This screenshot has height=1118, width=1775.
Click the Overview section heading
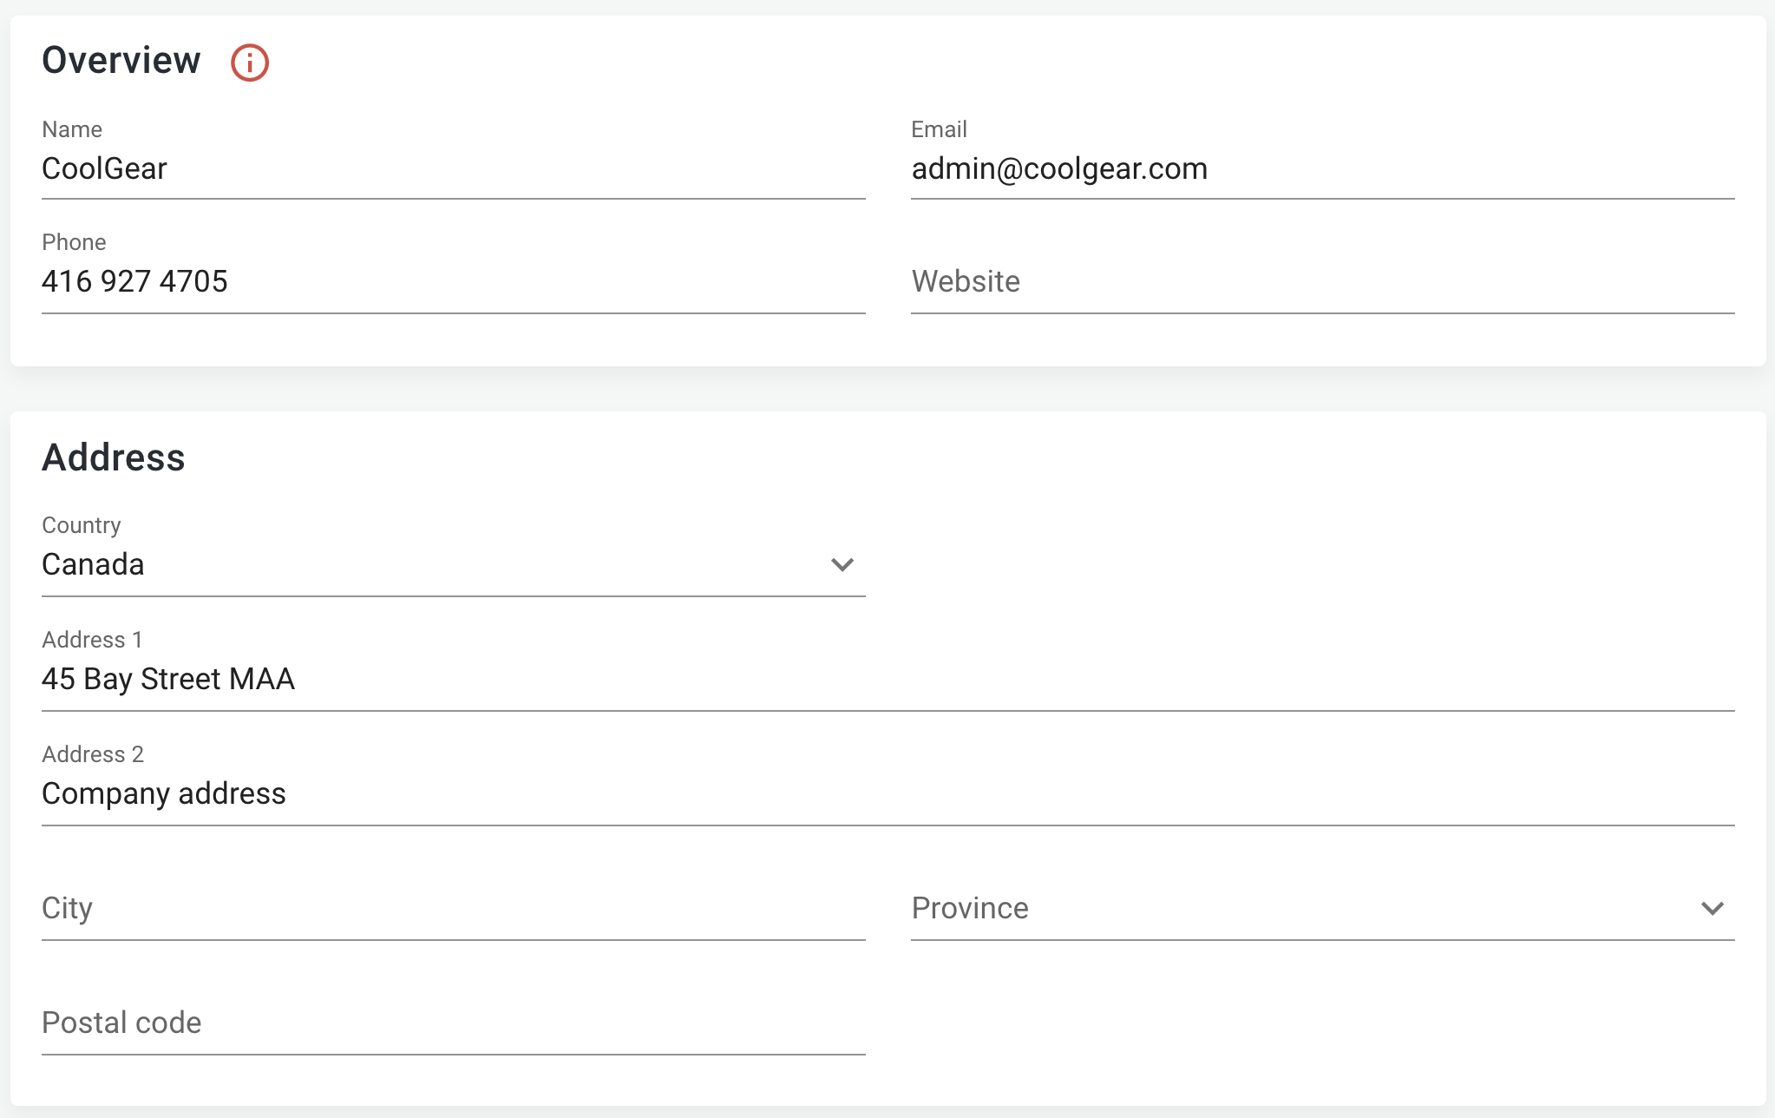pyautogui.click(x=121, y=61)
